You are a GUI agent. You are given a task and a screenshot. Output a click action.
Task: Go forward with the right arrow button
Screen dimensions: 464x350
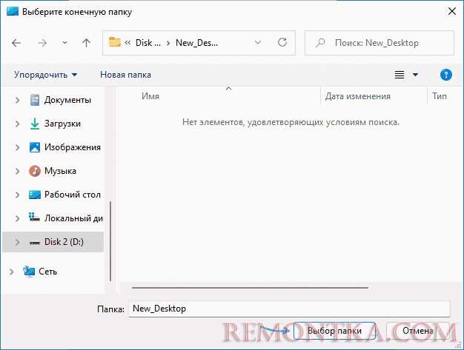click(x=42, y=43)
